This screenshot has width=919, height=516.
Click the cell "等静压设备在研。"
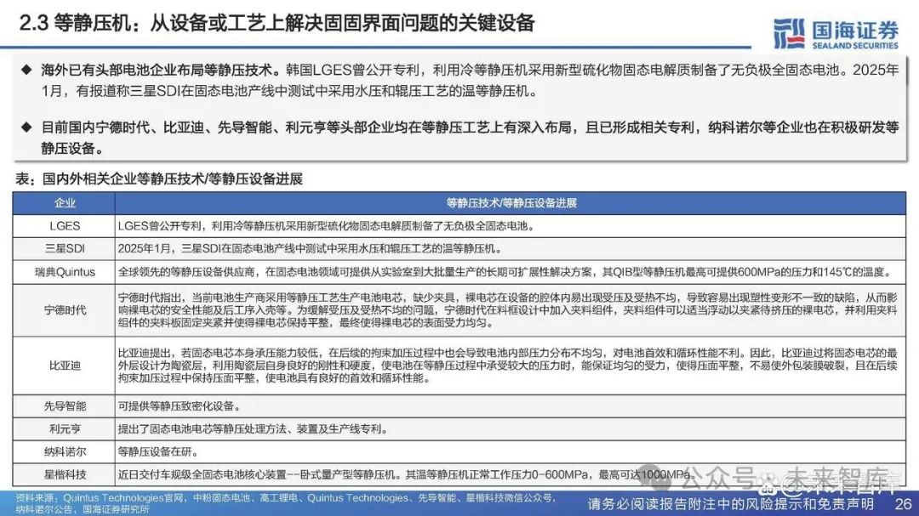pyautogui.click(x=511, y=451)
